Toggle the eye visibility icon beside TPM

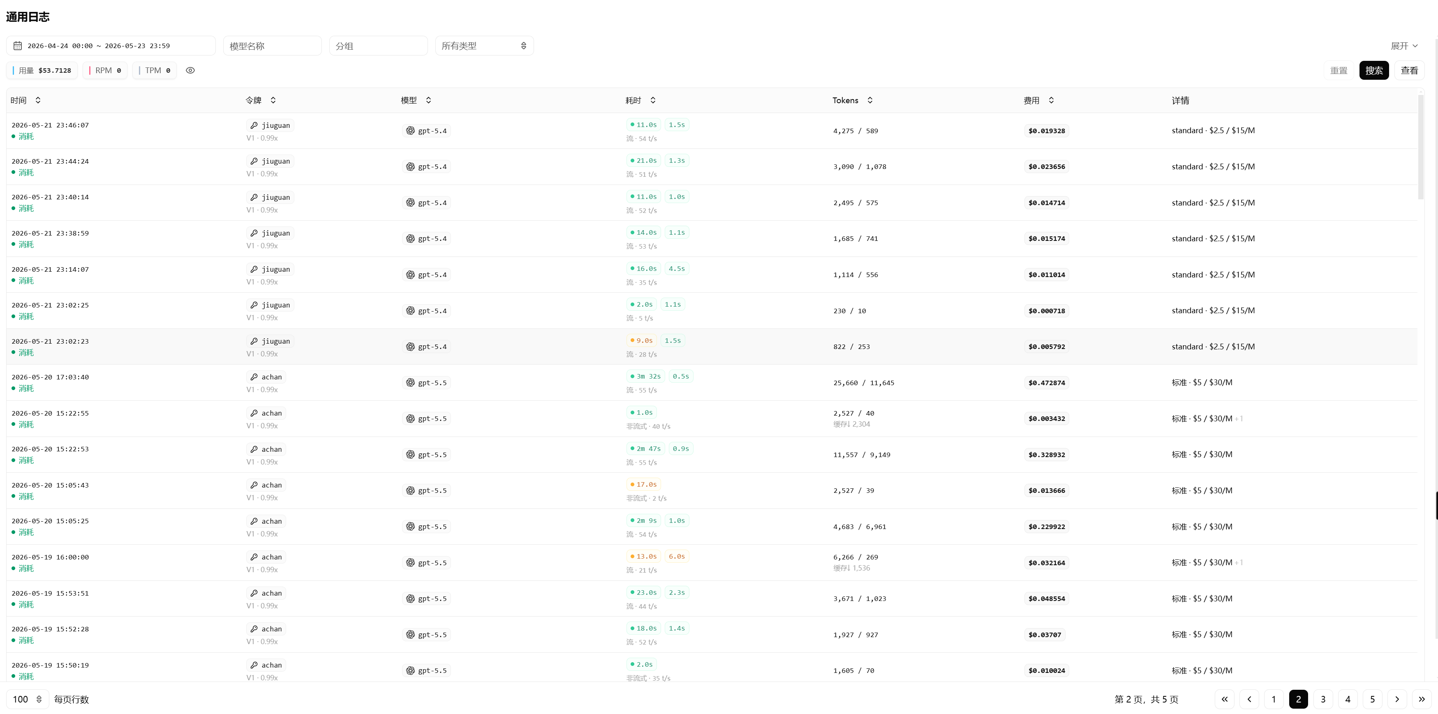[x=190, y=70]
